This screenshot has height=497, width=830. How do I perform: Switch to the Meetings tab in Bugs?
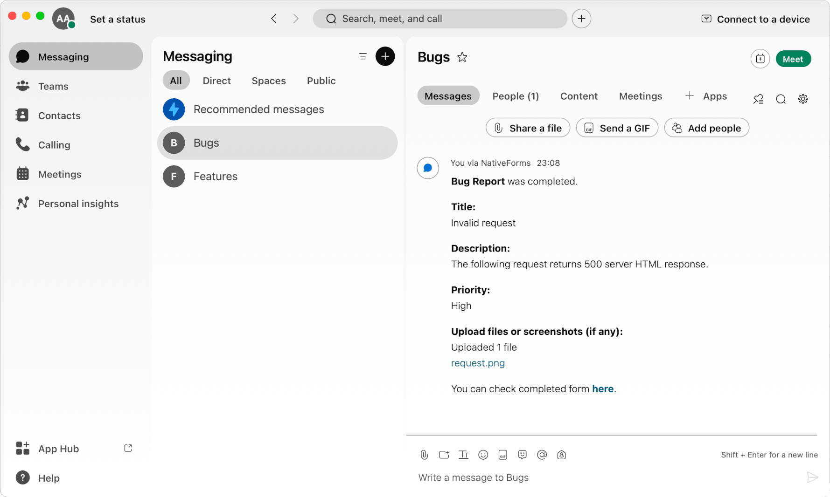(x=640, y=96)
